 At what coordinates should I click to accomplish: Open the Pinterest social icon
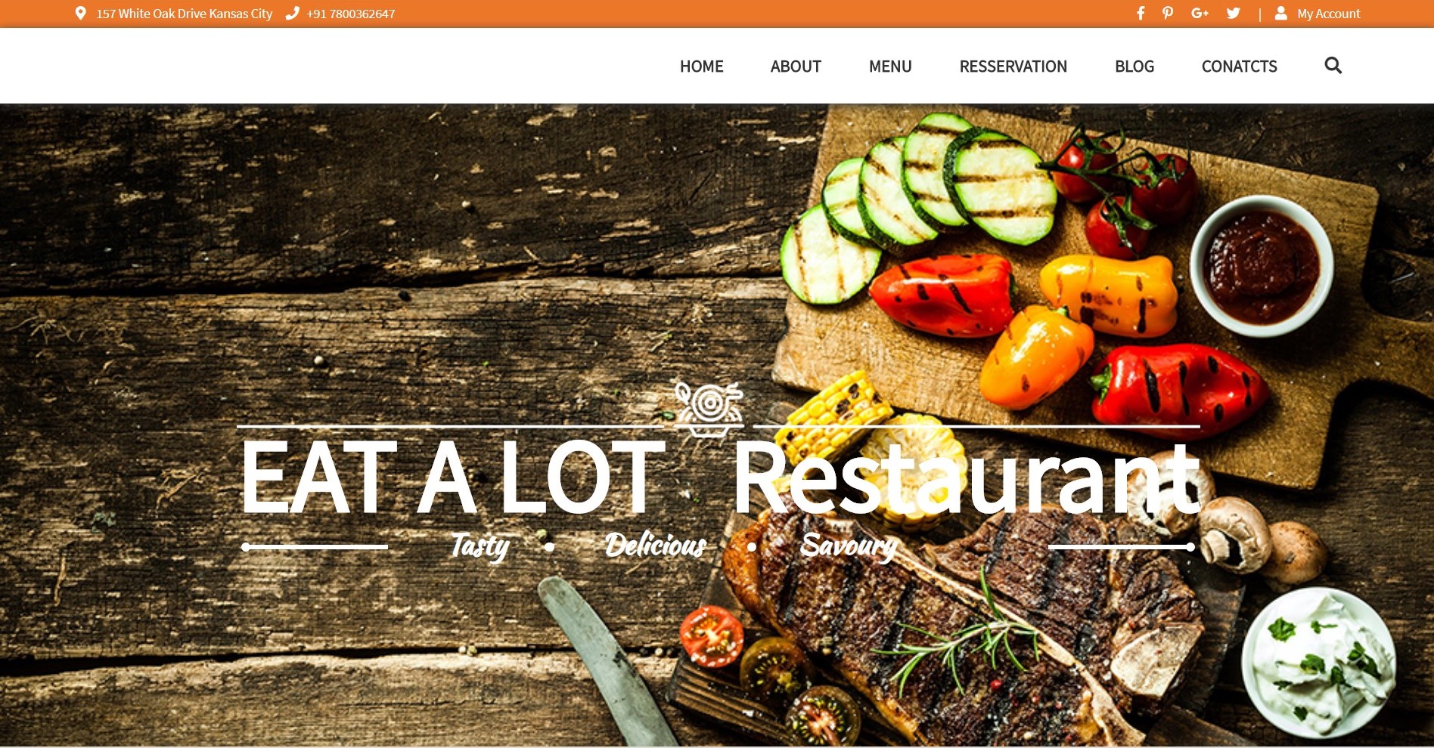pyautogui.click(x=1168, y=13)
